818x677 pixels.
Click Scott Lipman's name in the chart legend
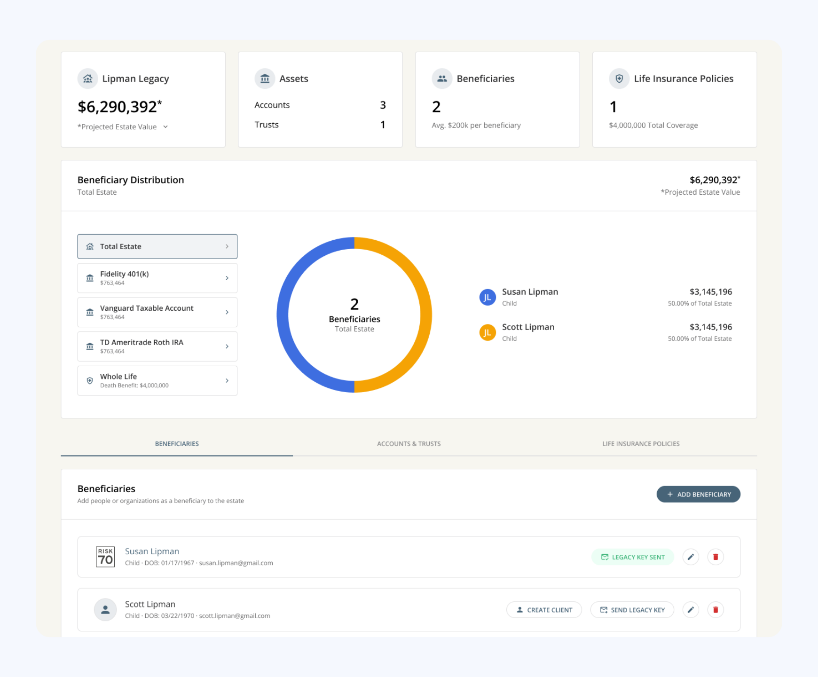pos(528,327)
